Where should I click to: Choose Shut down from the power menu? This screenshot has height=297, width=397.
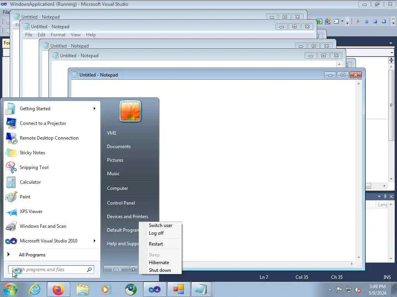(x=161, y=270)
